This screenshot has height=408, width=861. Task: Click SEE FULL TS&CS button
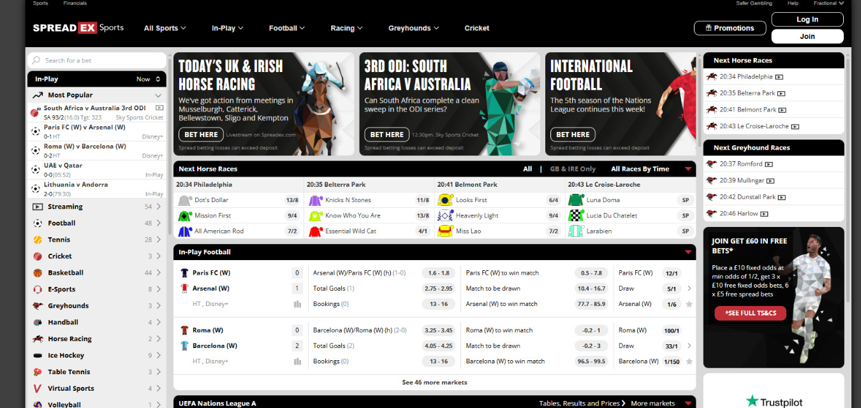coord(750,313)
